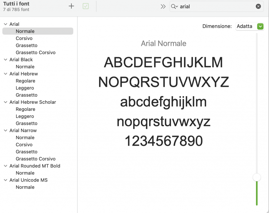Collapse the Arial Black family
The image size is (269, 213).
point(6,60)
